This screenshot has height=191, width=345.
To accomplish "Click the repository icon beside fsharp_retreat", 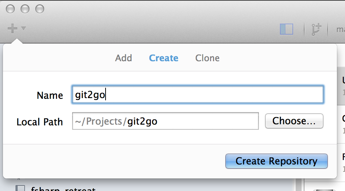I will click(x=20, y=188).
